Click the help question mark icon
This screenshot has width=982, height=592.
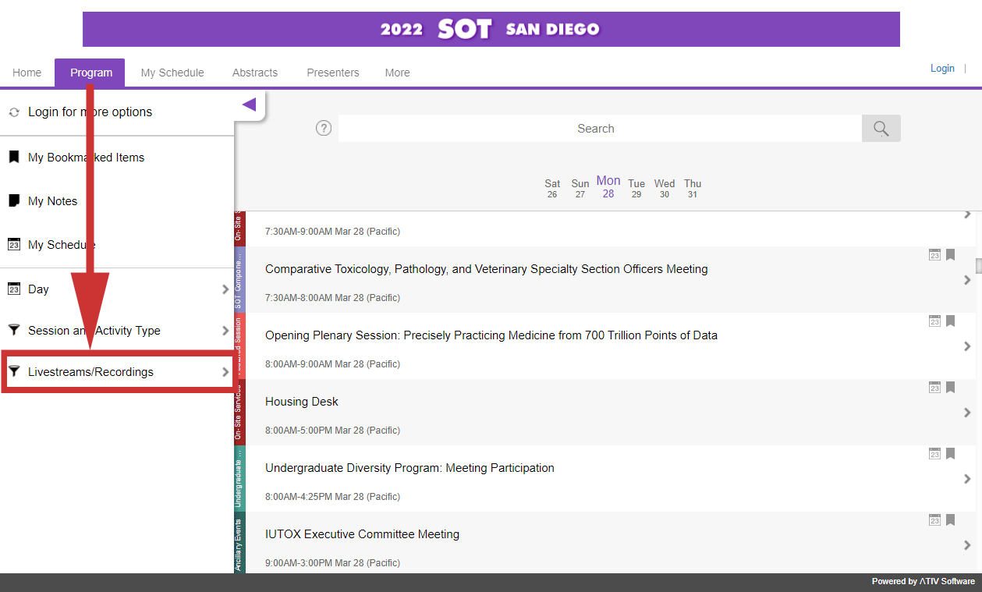324,129
